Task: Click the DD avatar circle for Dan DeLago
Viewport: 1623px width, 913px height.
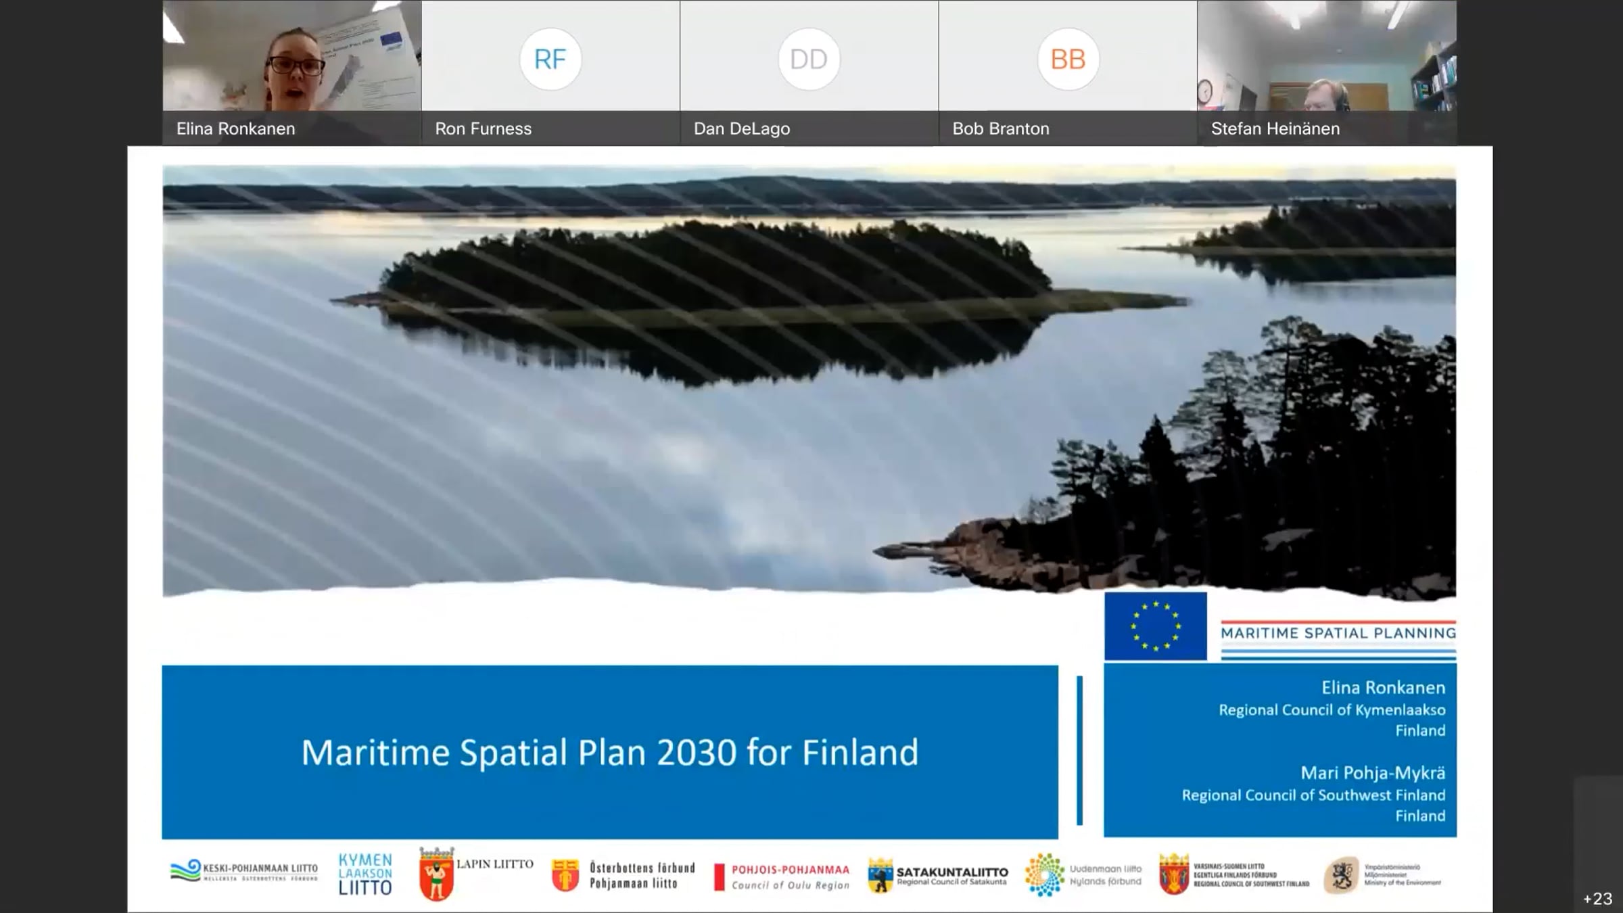Action: (x=809, y=60)
